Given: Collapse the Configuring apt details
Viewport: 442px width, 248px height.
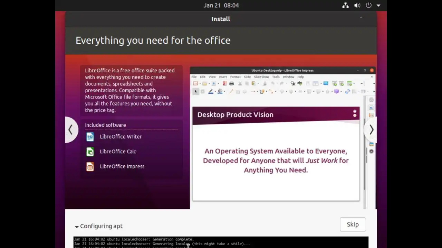Looking at the screenshot, I should pos(99,226).
